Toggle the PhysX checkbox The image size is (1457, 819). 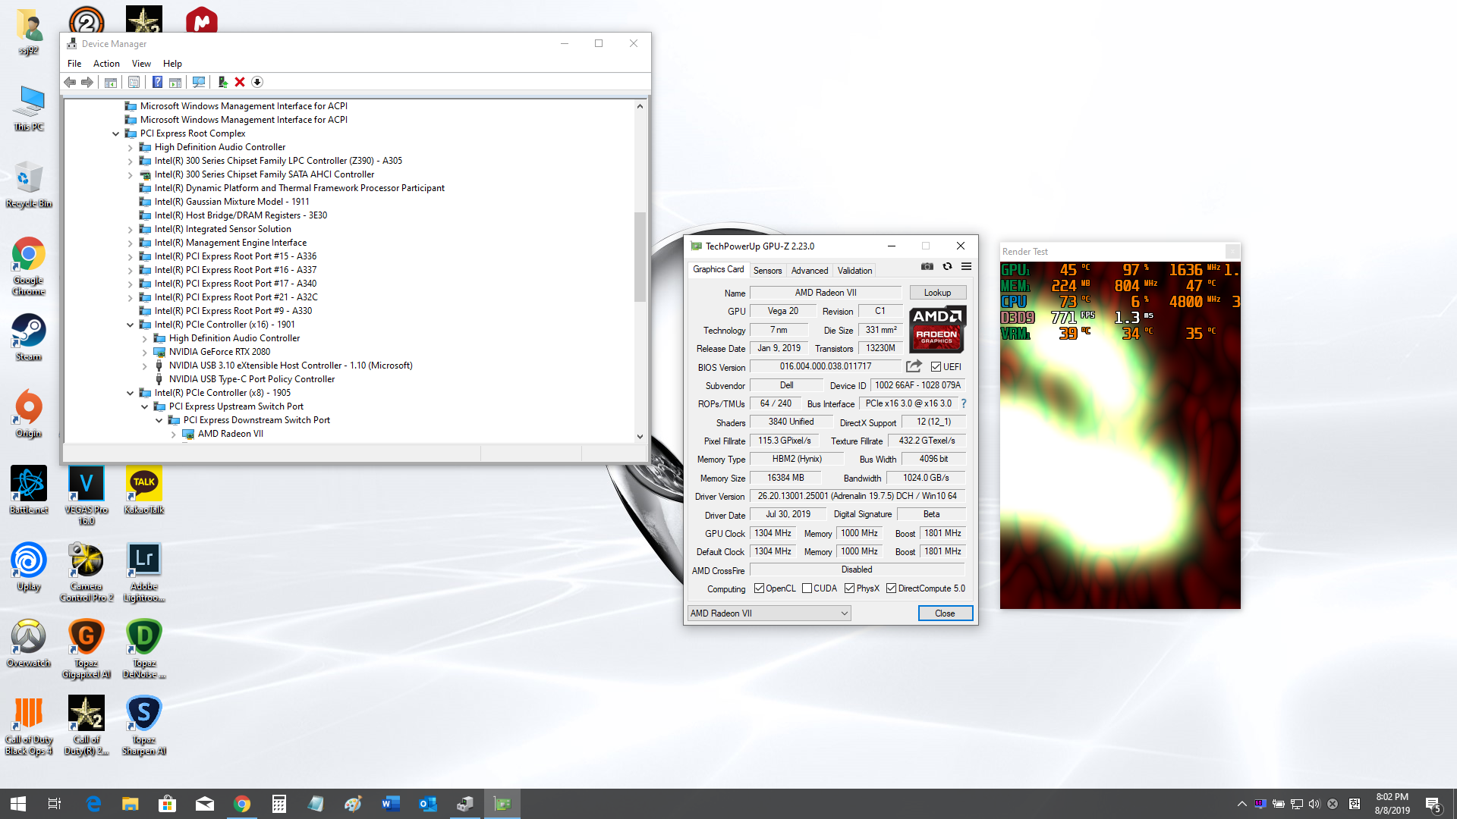click(x=849, y=588)
